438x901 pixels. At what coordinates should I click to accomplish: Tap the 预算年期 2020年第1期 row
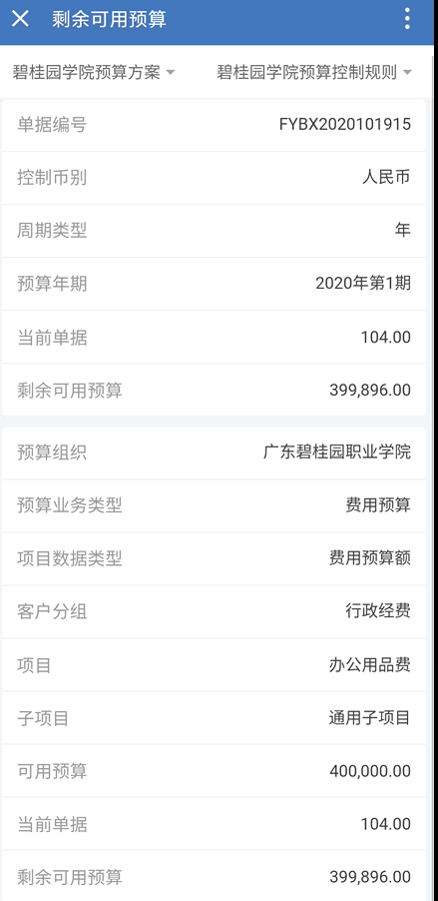pos(214,284)
